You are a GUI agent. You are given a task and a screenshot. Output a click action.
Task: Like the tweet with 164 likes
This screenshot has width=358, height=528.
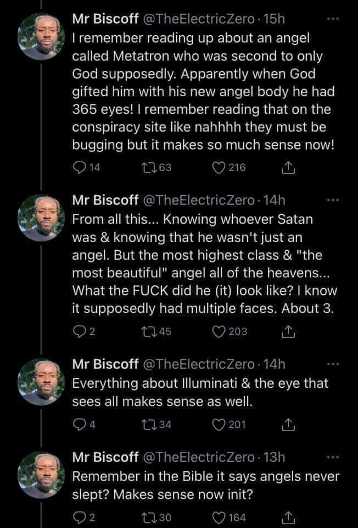tap(217, 516)
